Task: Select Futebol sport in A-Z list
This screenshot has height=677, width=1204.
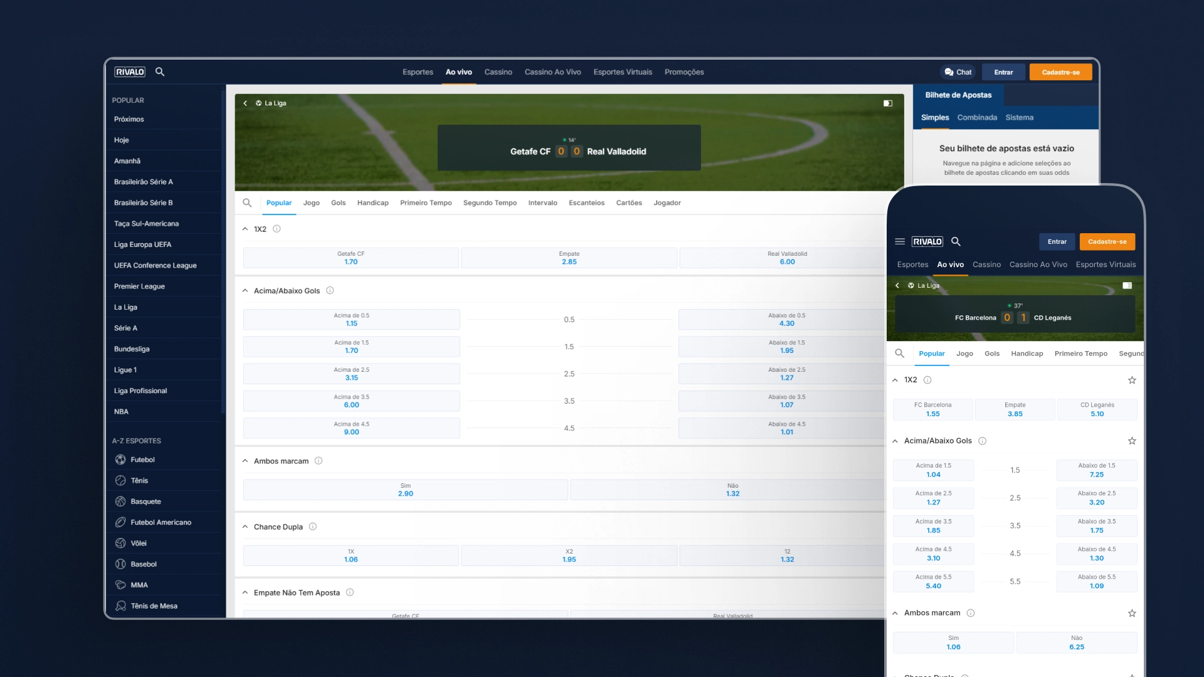Action: point(163,460)
